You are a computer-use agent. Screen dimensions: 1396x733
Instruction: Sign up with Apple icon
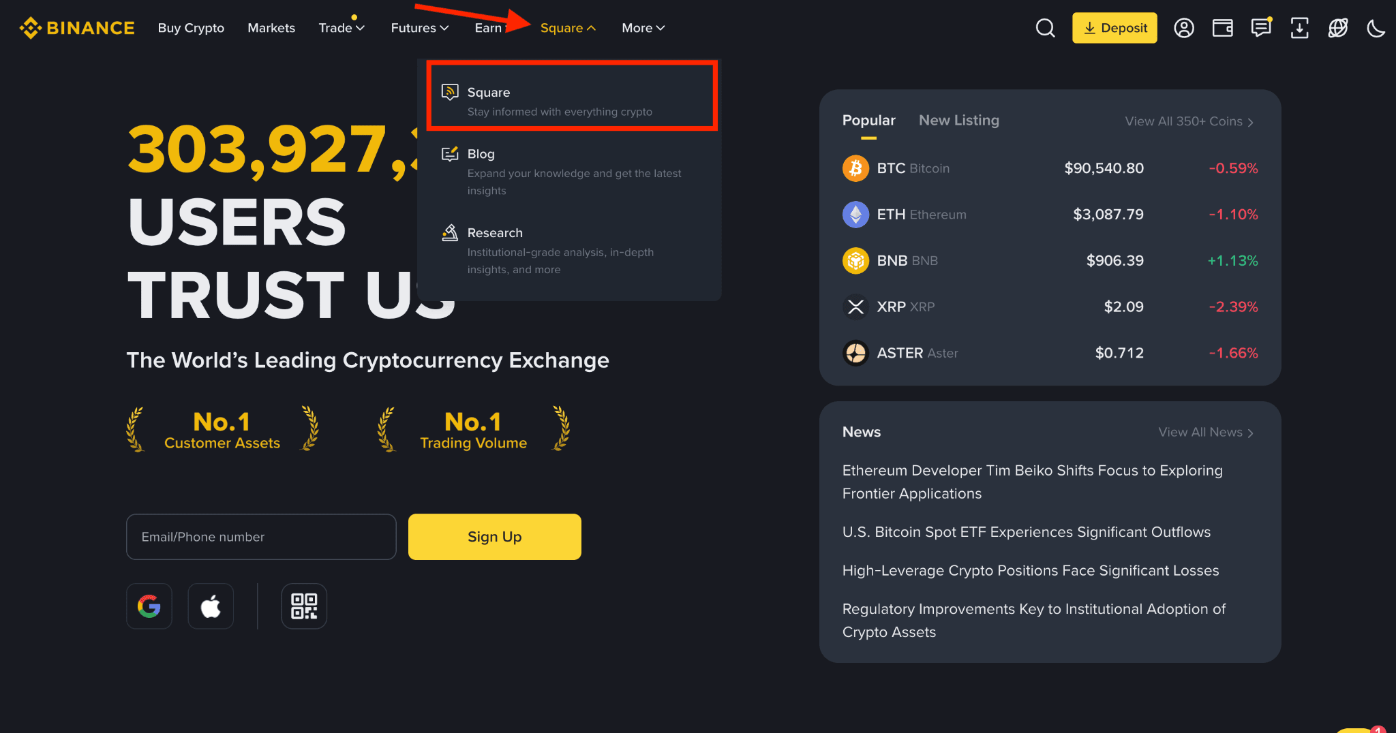(211, 606)
